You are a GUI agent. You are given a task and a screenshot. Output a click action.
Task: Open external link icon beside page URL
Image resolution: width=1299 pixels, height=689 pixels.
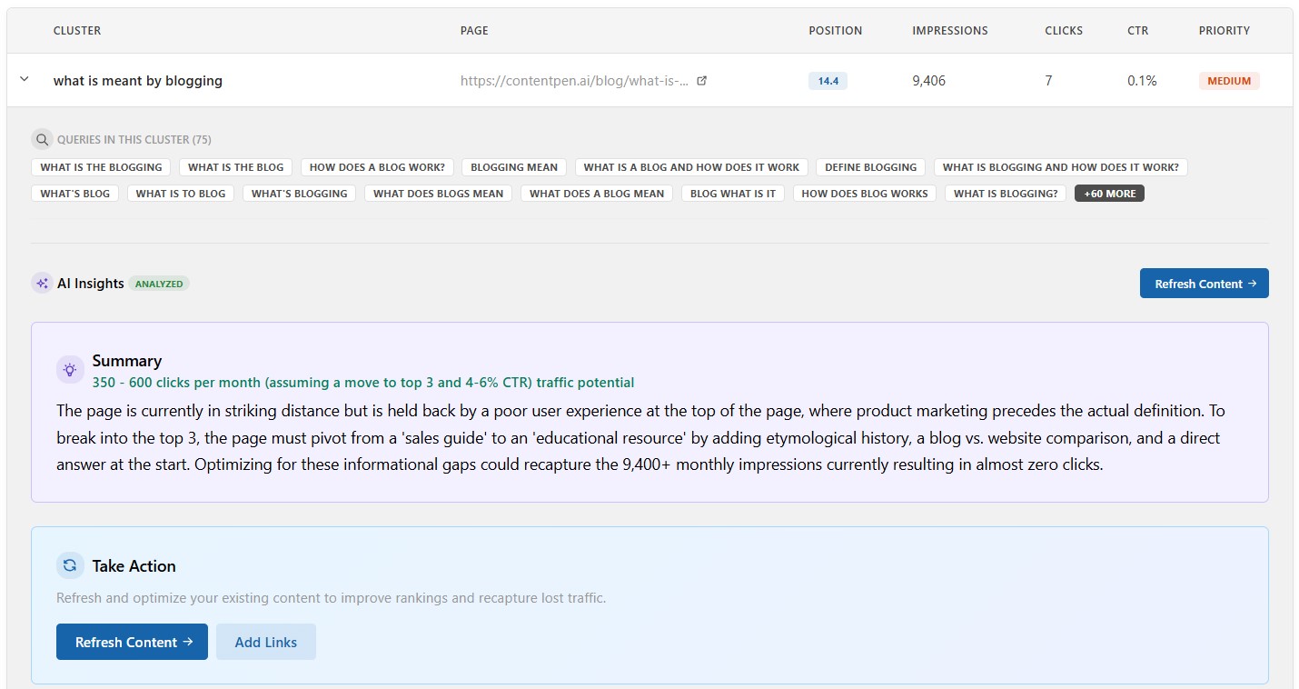point(701,81)
